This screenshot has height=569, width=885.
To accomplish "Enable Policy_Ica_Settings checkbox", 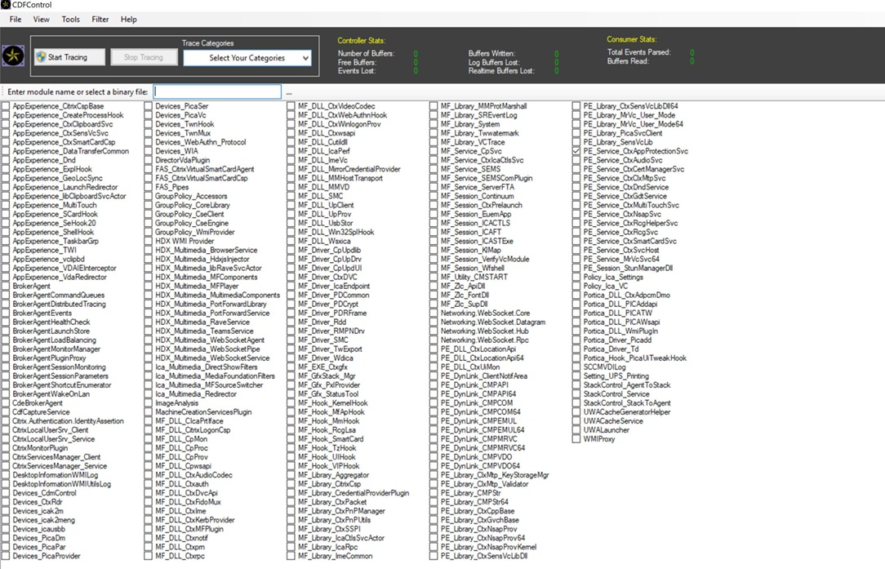I will tap(576, 278).
